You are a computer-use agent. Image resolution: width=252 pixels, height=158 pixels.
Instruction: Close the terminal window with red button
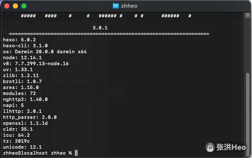(x=7, y=6)
